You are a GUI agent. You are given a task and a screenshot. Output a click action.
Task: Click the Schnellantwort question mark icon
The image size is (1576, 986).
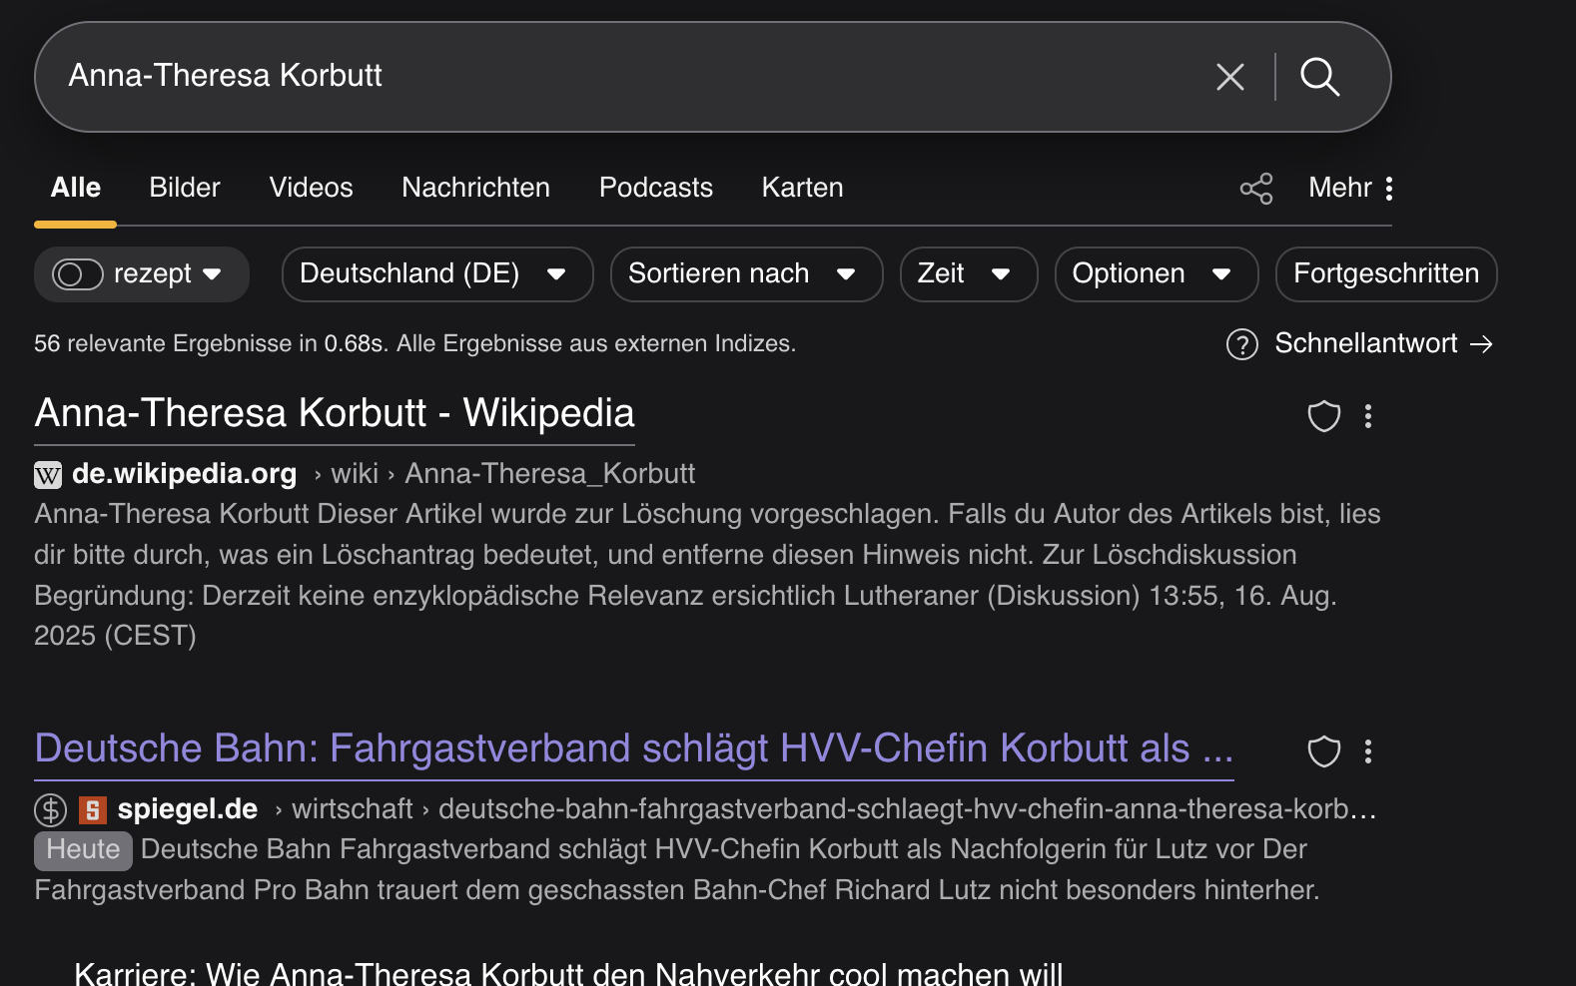(1241, 344)
